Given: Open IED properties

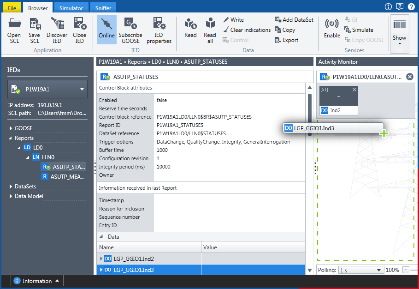Looking at the screenshot, I should tap(159, 24).
